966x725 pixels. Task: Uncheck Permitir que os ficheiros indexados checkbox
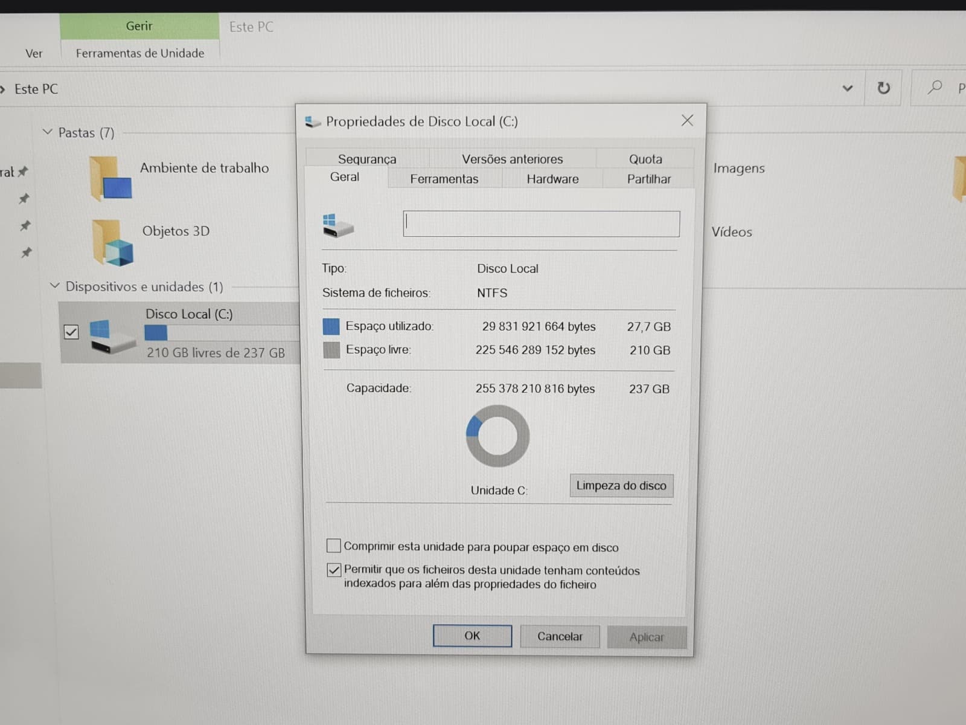(x=334, y=570)
